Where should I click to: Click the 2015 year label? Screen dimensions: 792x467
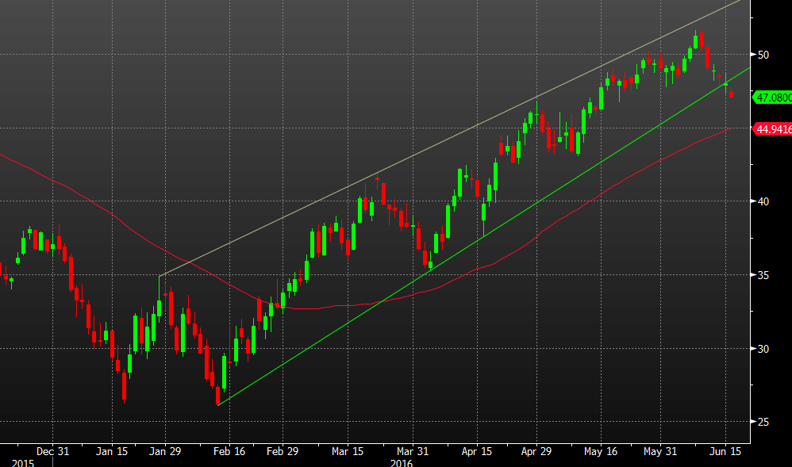tap(23, 462)
